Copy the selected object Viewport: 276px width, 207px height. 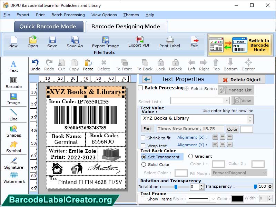pos(74,65)
